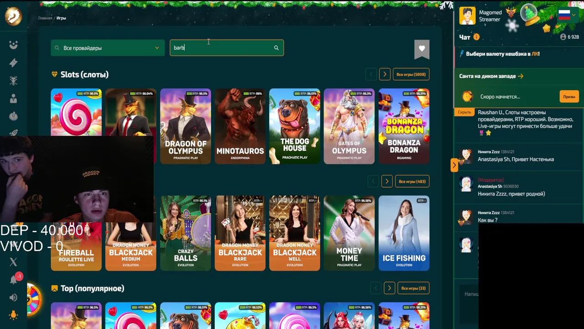The image size is (584, 329).
Task: Open notifications bell with badge
Action: coord(14,279)
